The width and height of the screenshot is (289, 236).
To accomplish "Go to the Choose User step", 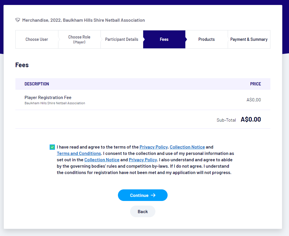I will (37, 39).
